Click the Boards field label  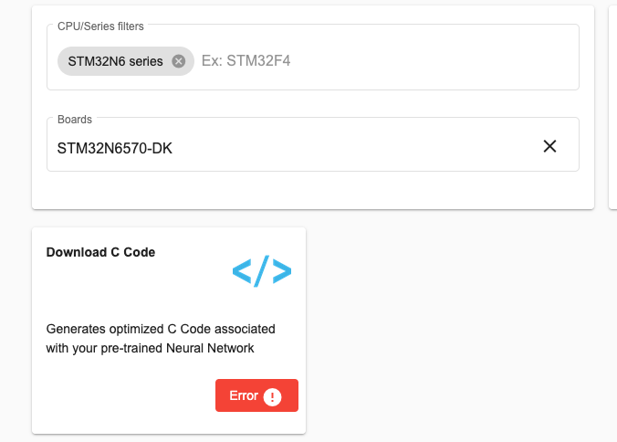(74, 119)
